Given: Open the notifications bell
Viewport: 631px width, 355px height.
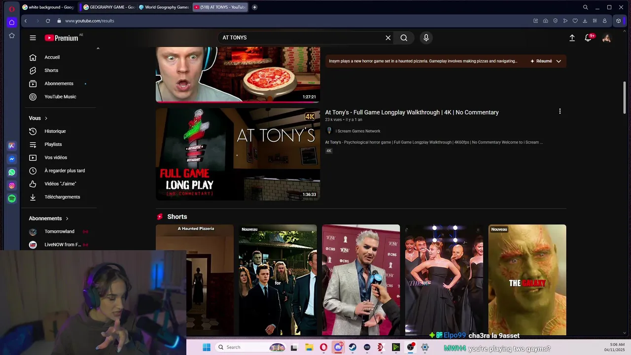Looking at the screenshot, I should coord(588,38).
